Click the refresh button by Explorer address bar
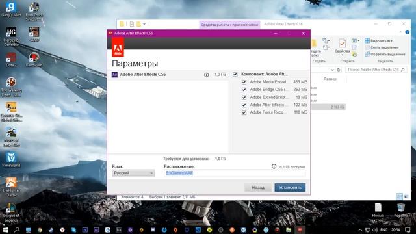 pyautogui.click(x=339, y=70)
